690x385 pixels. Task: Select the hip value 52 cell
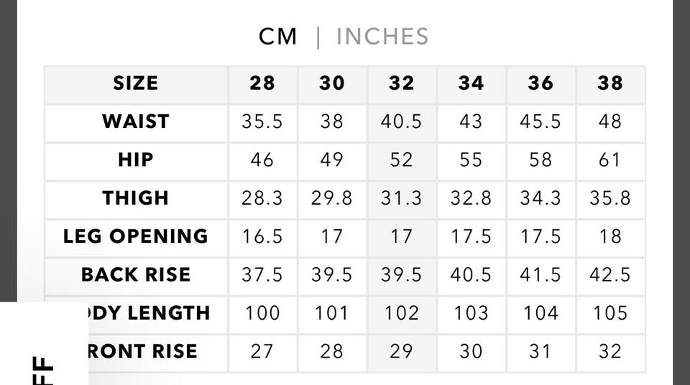point(401,159)
